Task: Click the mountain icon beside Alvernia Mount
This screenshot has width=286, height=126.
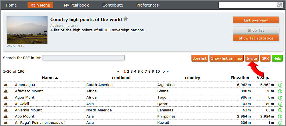Action: [x=5, y=110]
